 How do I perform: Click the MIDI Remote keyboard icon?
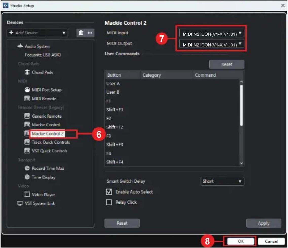coord(27,98)
